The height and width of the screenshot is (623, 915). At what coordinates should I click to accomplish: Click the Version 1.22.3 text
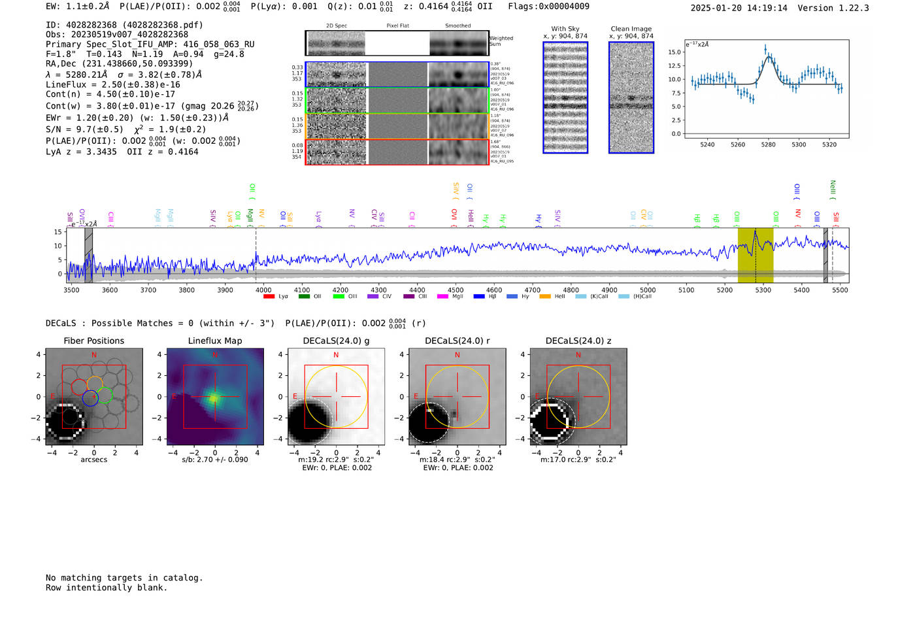(x=833, y=8)
